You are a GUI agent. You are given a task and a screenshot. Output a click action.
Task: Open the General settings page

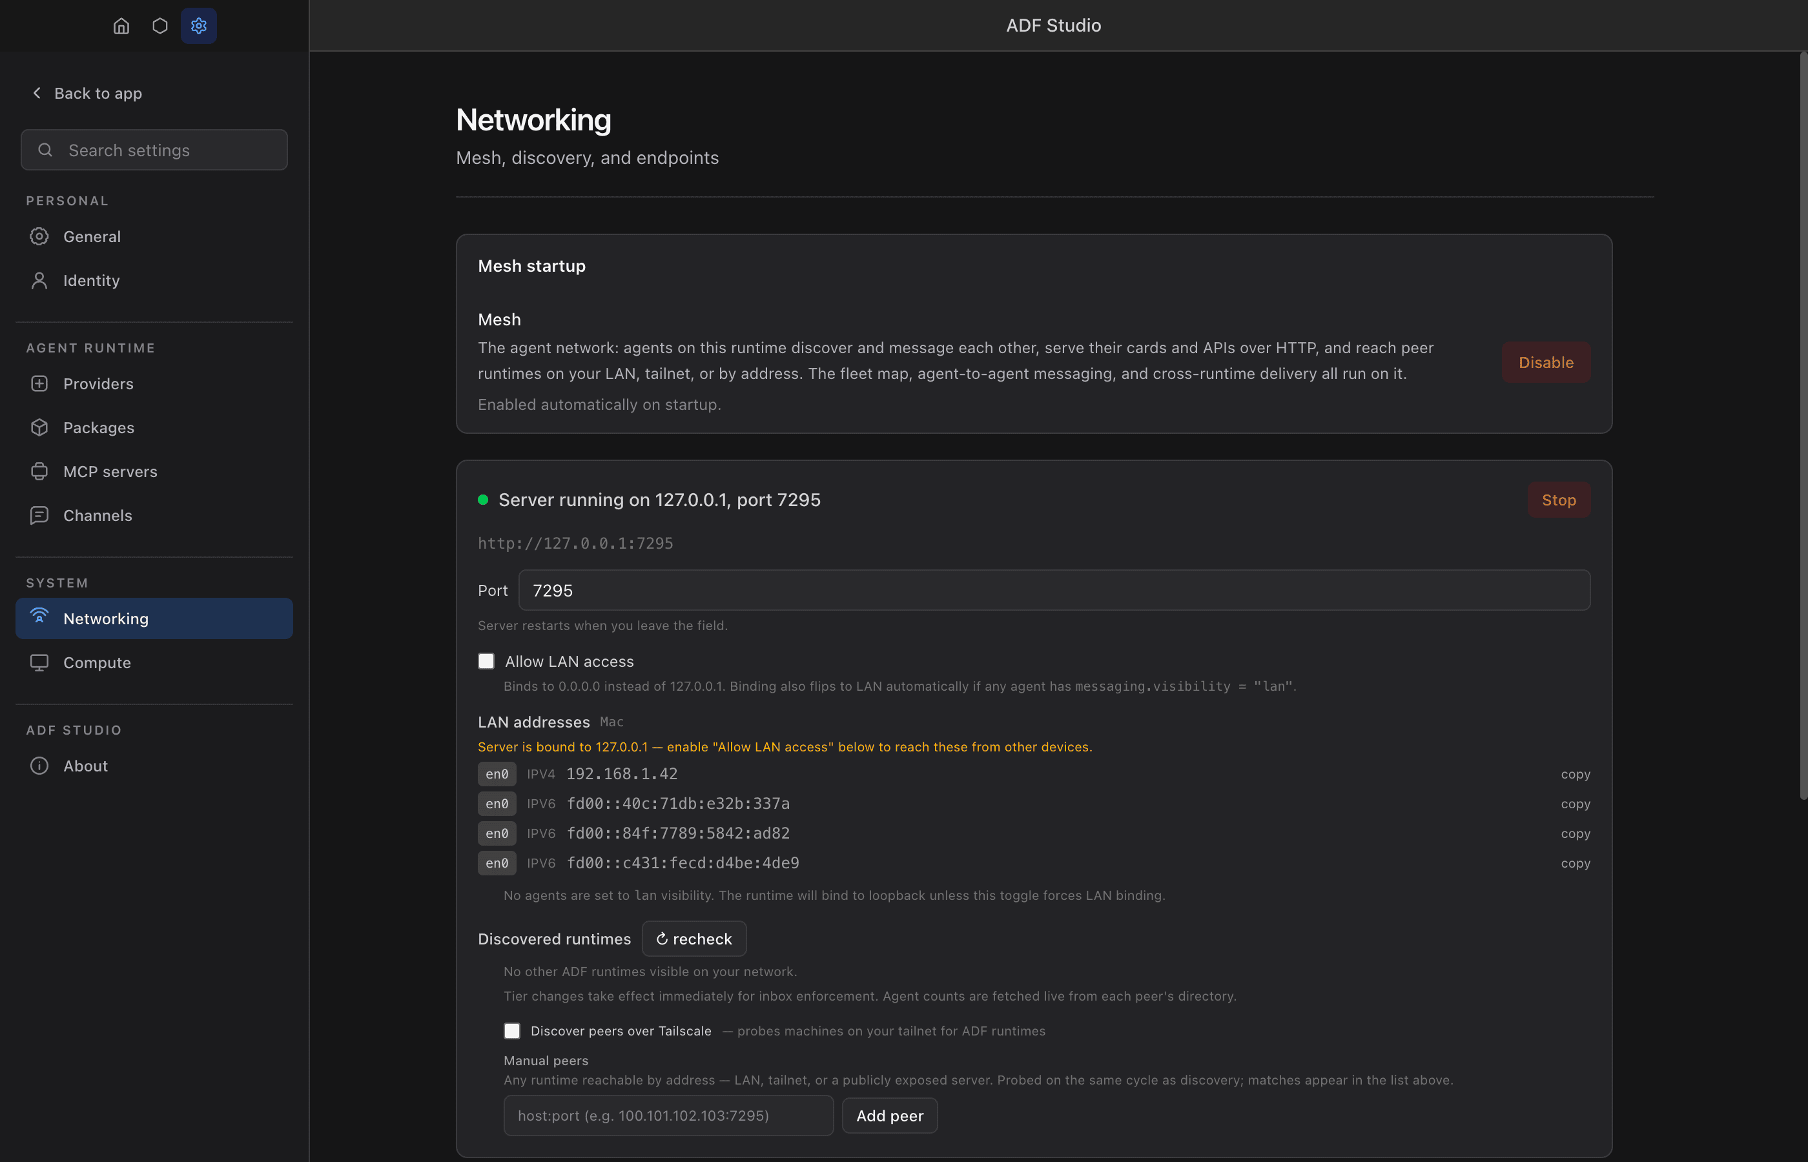click(x=154, y=236)
